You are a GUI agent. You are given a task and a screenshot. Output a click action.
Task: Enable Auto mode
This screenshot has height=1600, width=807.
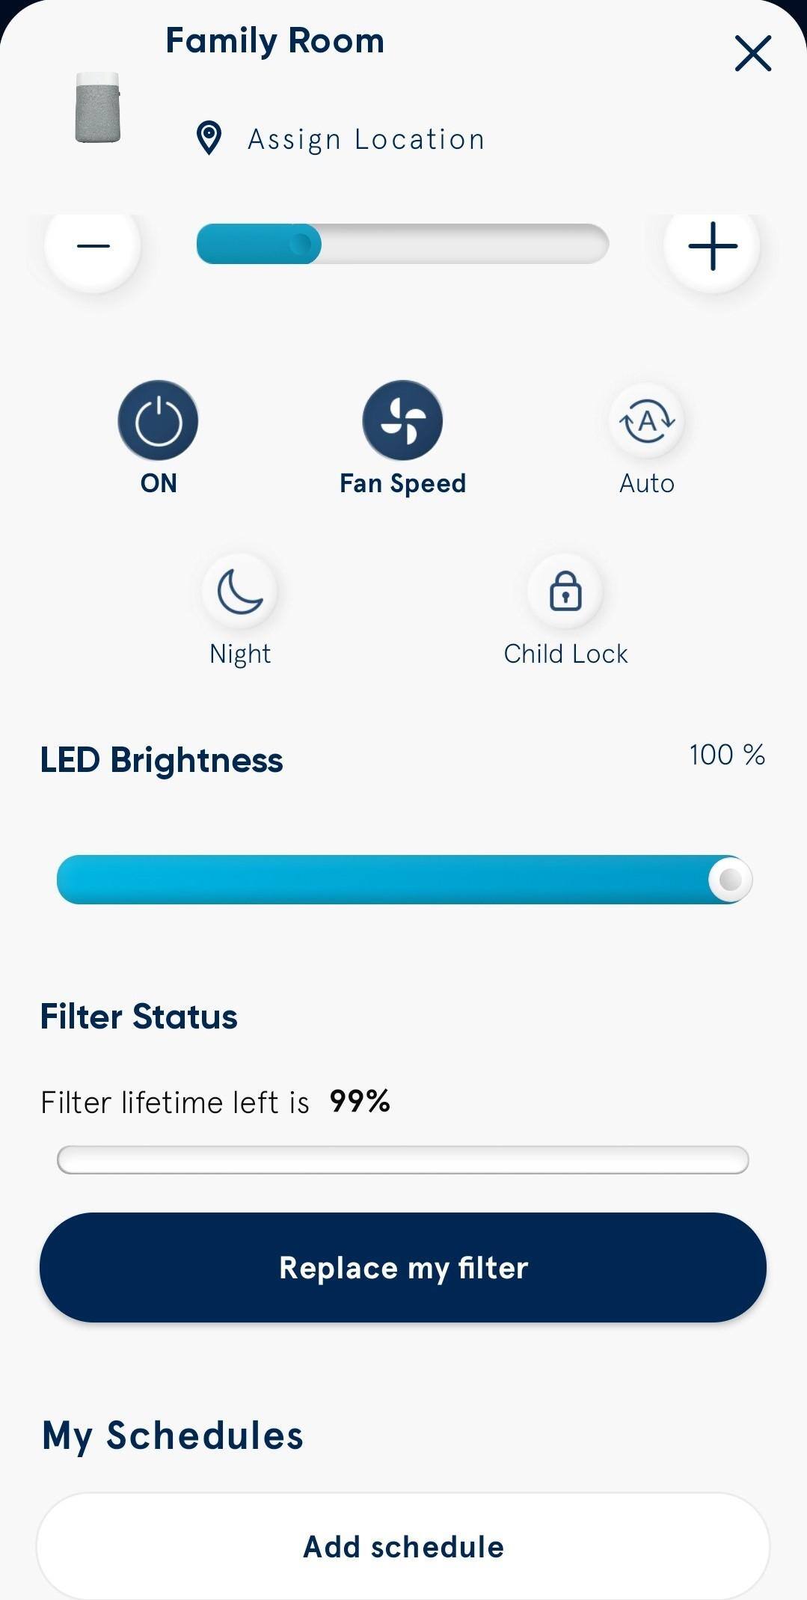click(x=647, y=422)
